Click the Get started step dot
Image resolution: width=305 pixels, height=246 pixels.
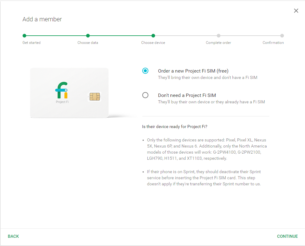[x=24, y=36]
